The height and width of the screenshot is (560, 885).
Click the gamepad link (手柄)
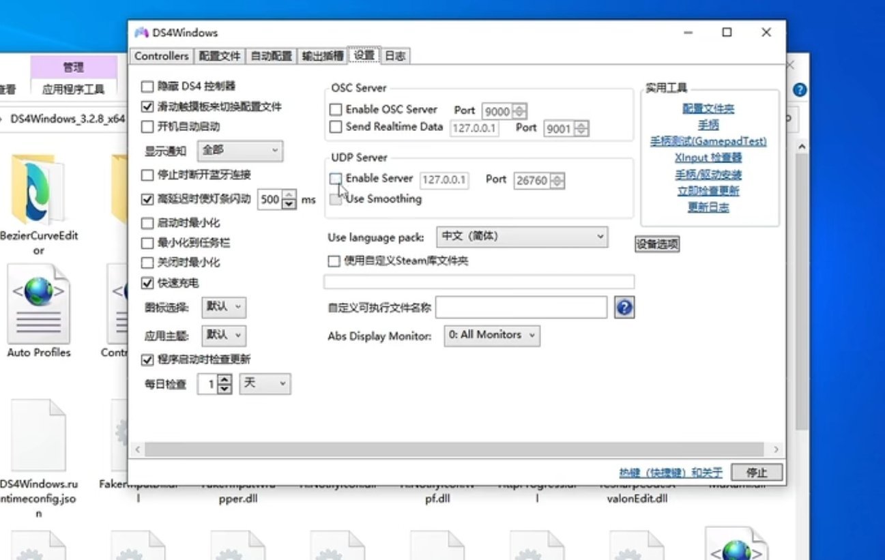708,125
